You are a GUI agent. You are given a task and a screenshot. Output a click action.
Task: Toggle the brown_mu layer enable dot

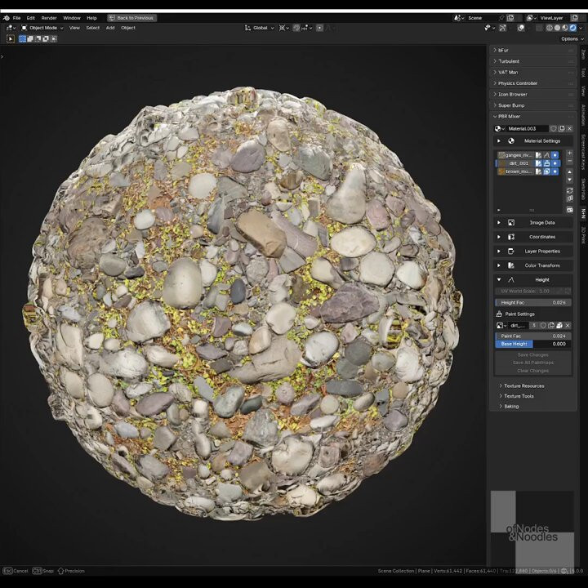point(555,171)
